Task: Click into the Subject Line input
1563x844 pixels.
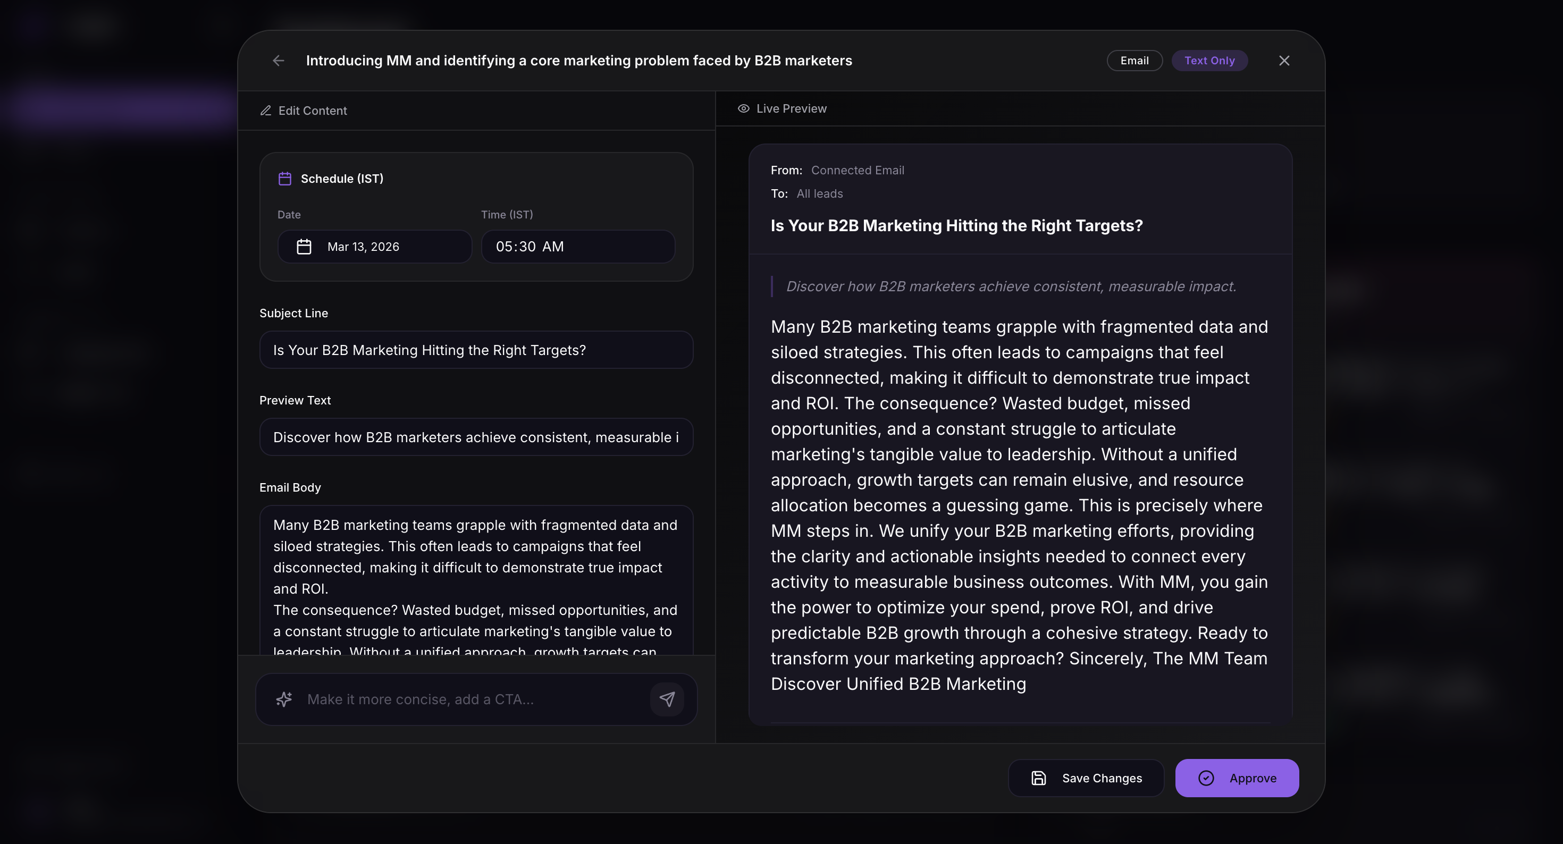Action: 476,350
